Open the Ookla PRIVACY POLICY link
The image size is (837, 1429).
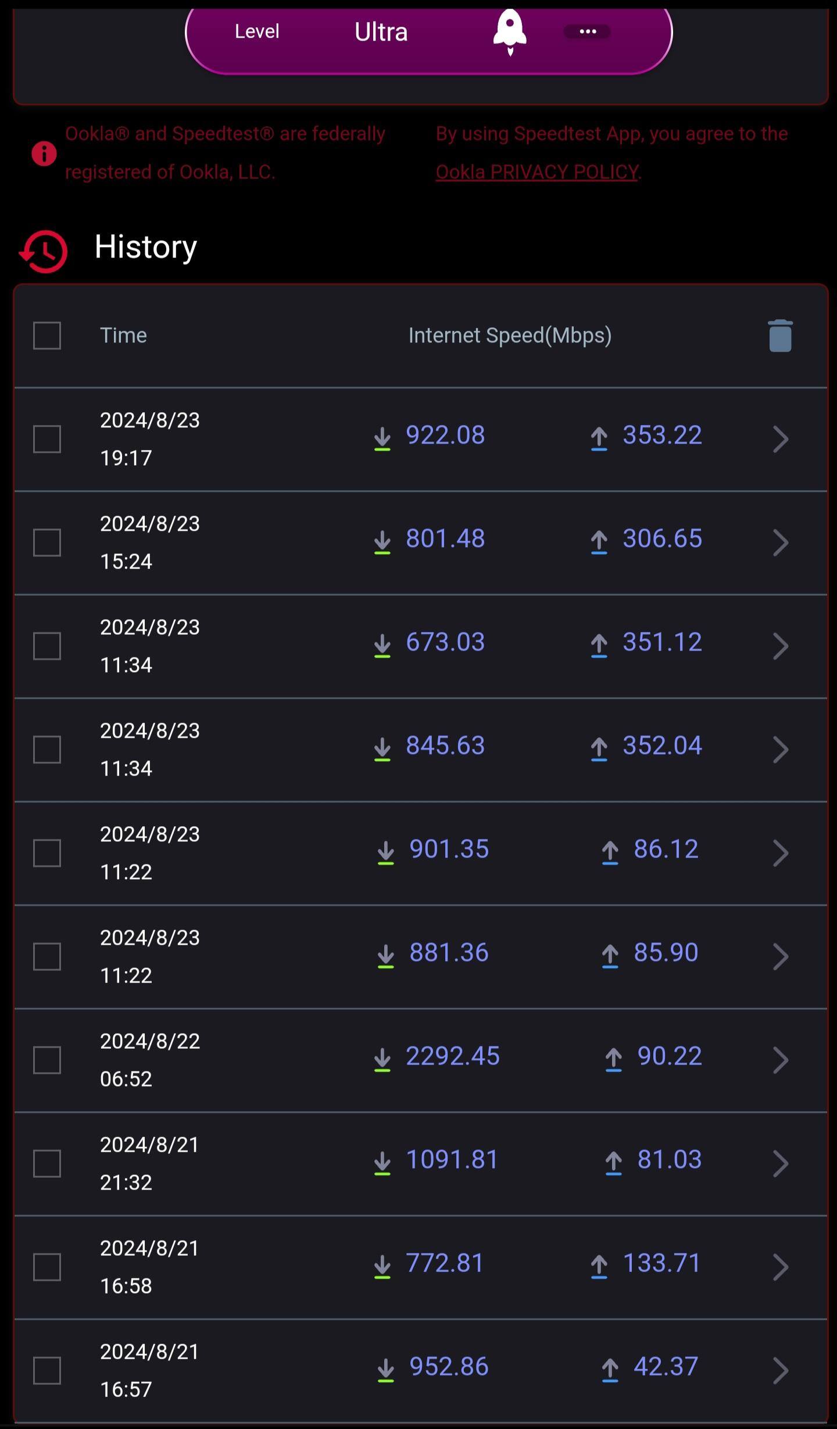(537, 172)
